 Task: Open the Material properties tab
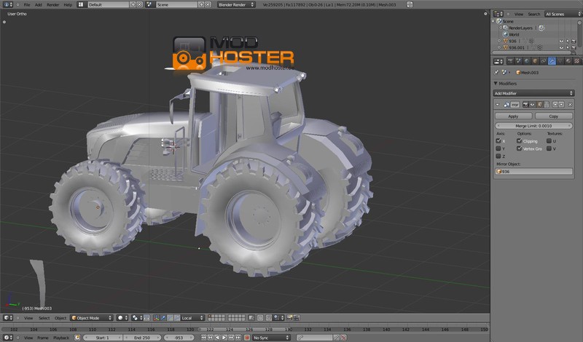click(568, 61)
